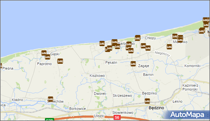The image size is (210, 121).
Task: Click the Chłopy place name
Action: tap(150, 38)
